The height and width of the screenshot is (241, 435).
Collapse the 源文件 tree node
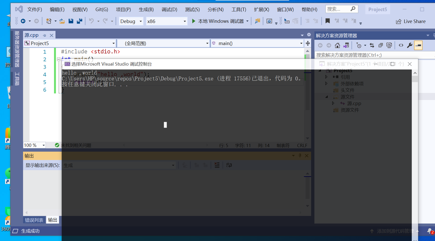coord(327,97)
